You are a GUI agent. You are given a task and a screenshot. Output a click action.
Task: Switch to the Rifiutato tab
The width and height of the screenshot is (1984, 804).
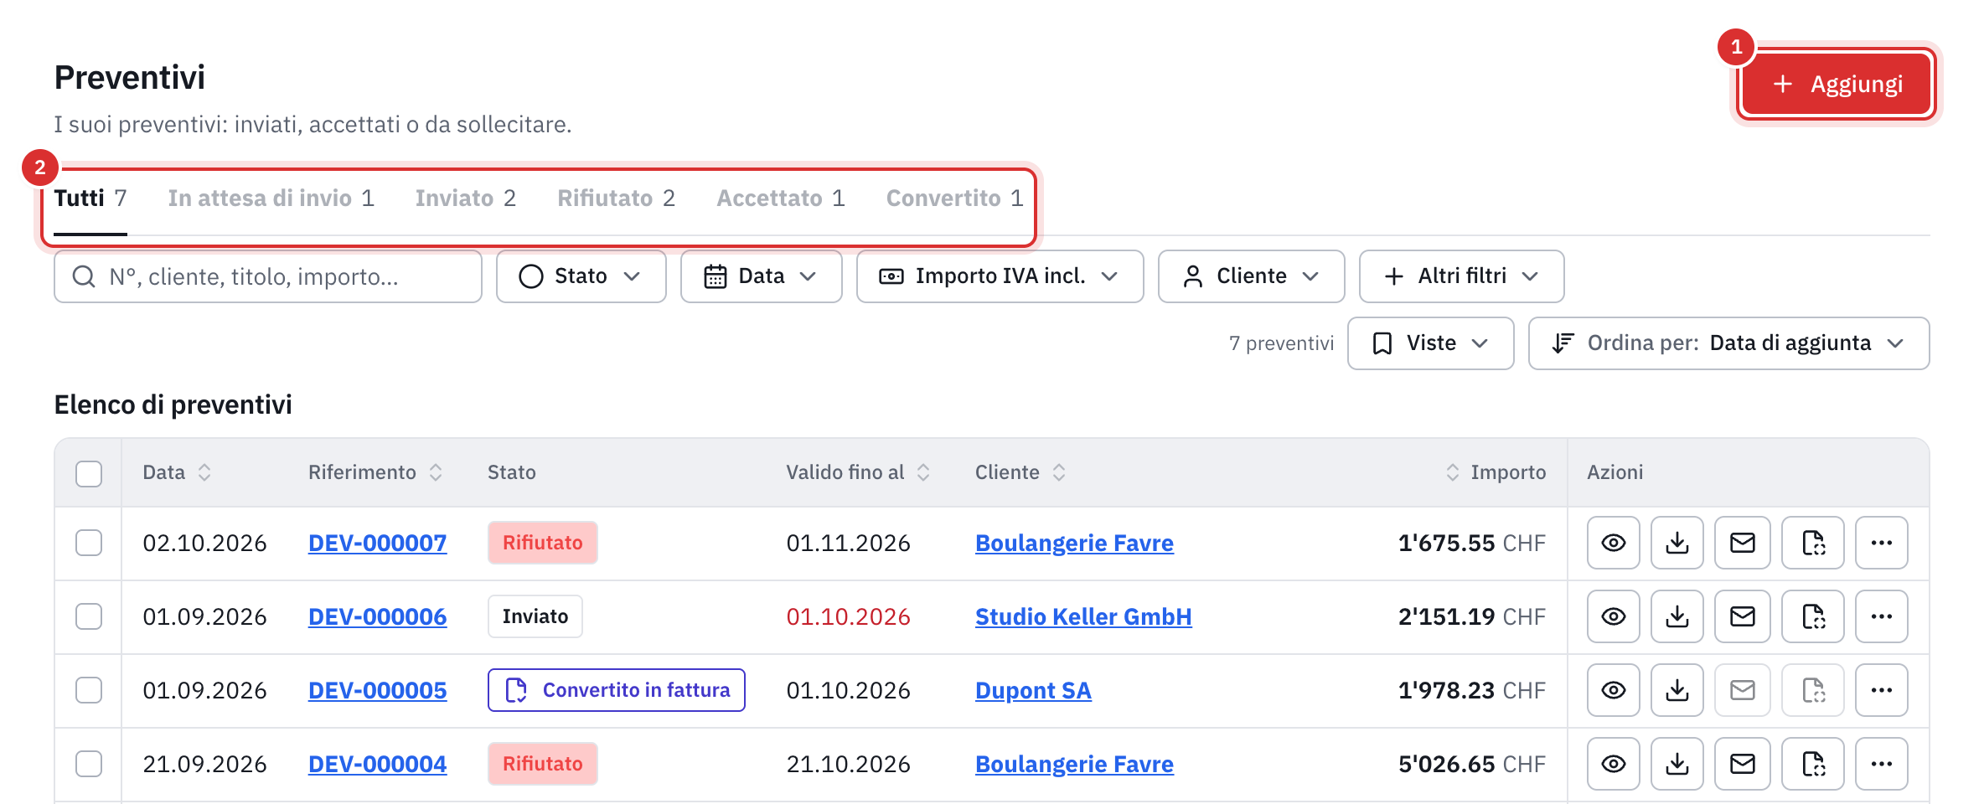616,198
